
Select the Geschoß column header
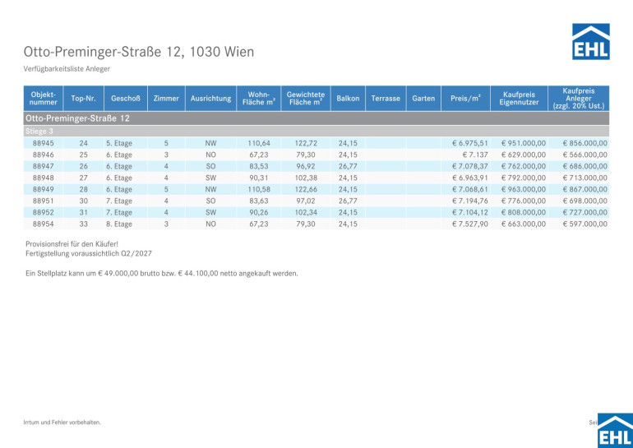point(126,98)
